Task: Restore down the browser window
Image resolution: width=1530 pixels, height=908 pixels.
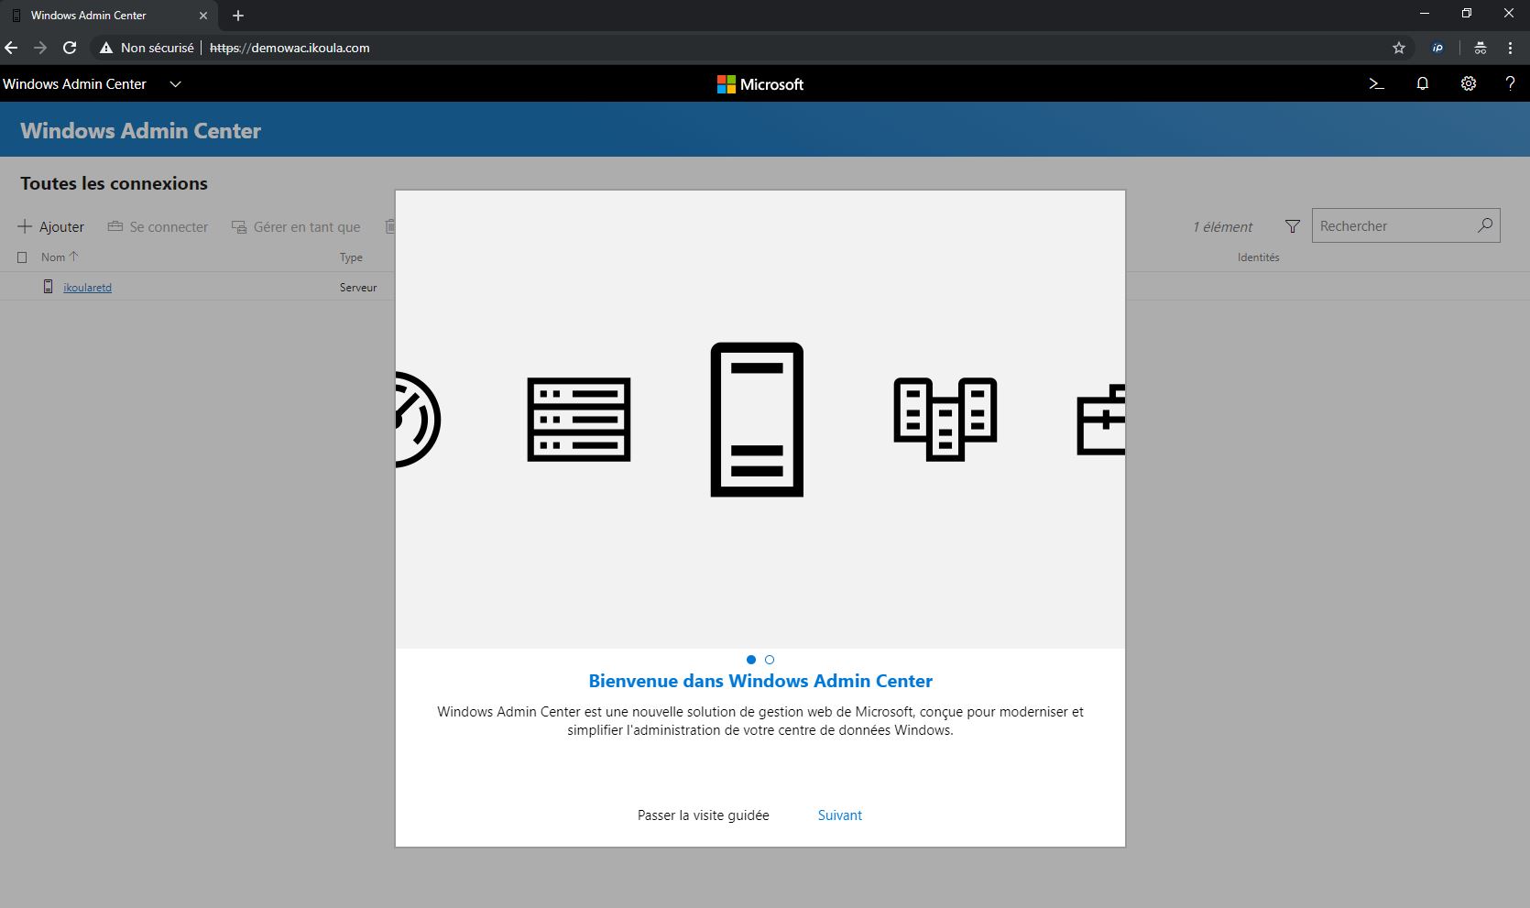Action: (1467, 14)
